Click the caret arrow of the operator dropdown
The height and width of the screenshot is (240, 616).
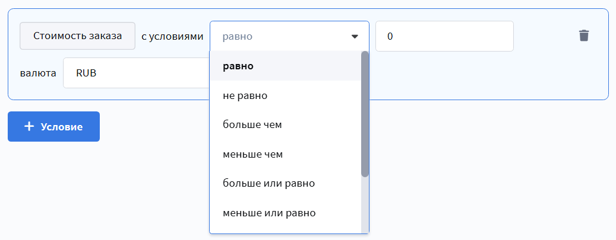[x=355, y=37]
